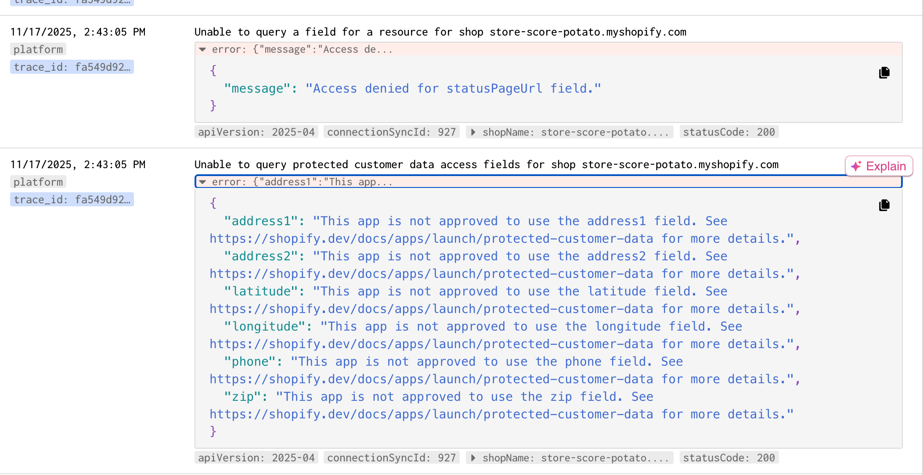The image size is (923, 475).
Task: Click the platform tag on first log entry
Action: (38, 50)
